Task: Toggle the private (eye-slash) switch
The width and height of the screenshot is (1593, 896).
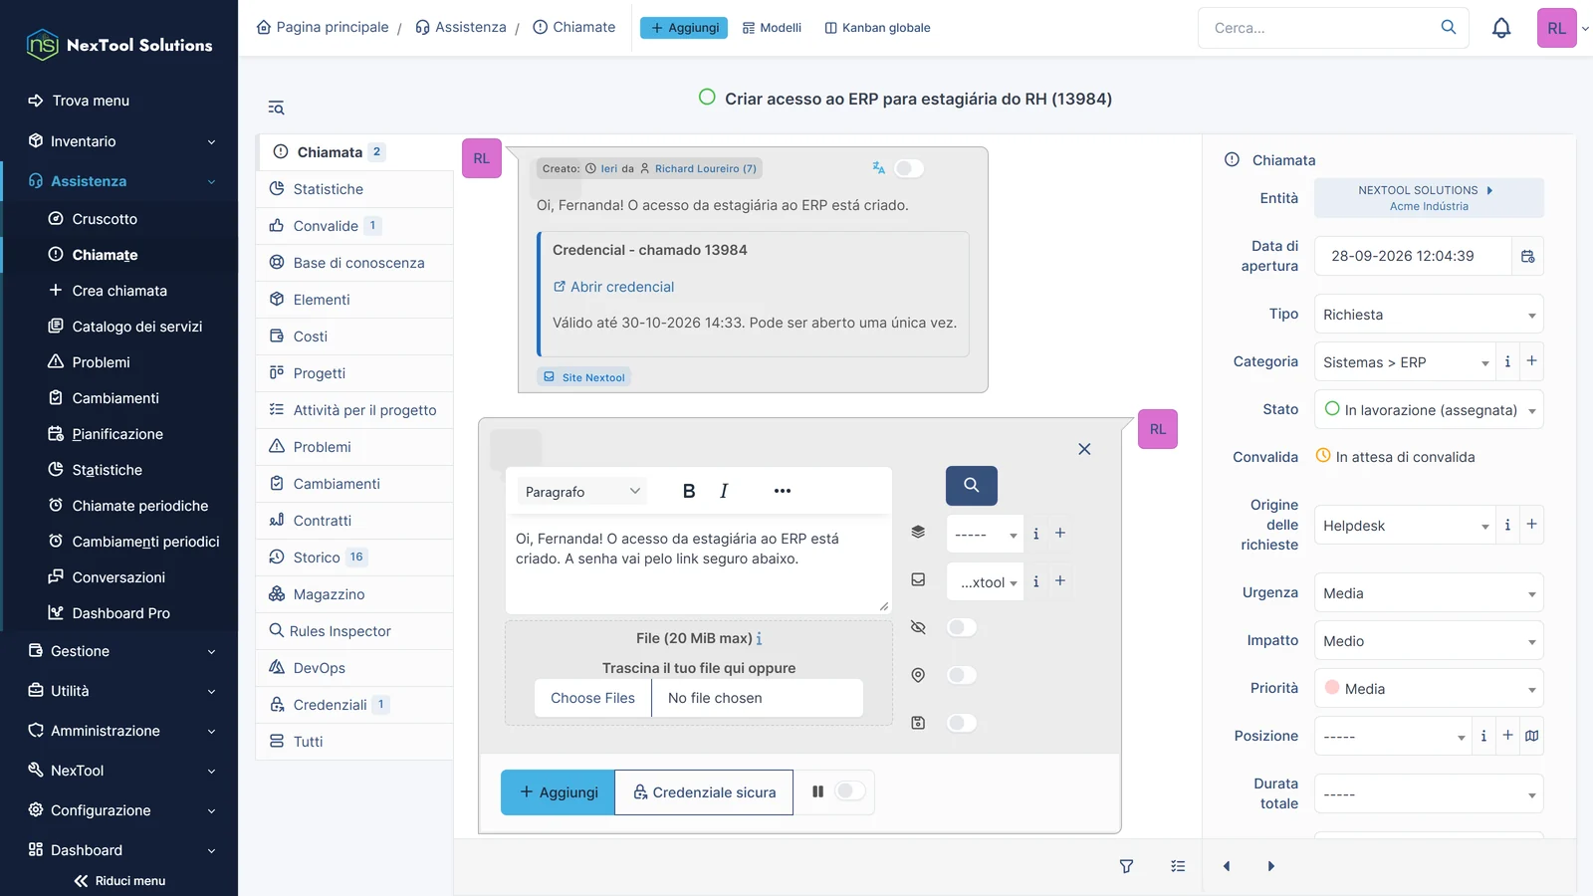Action: click(961, 627)
